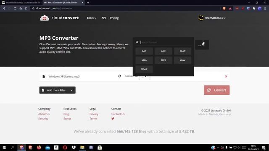Close the MP3 Converter tab
The image size is (269, 151).
pos(82,3)
